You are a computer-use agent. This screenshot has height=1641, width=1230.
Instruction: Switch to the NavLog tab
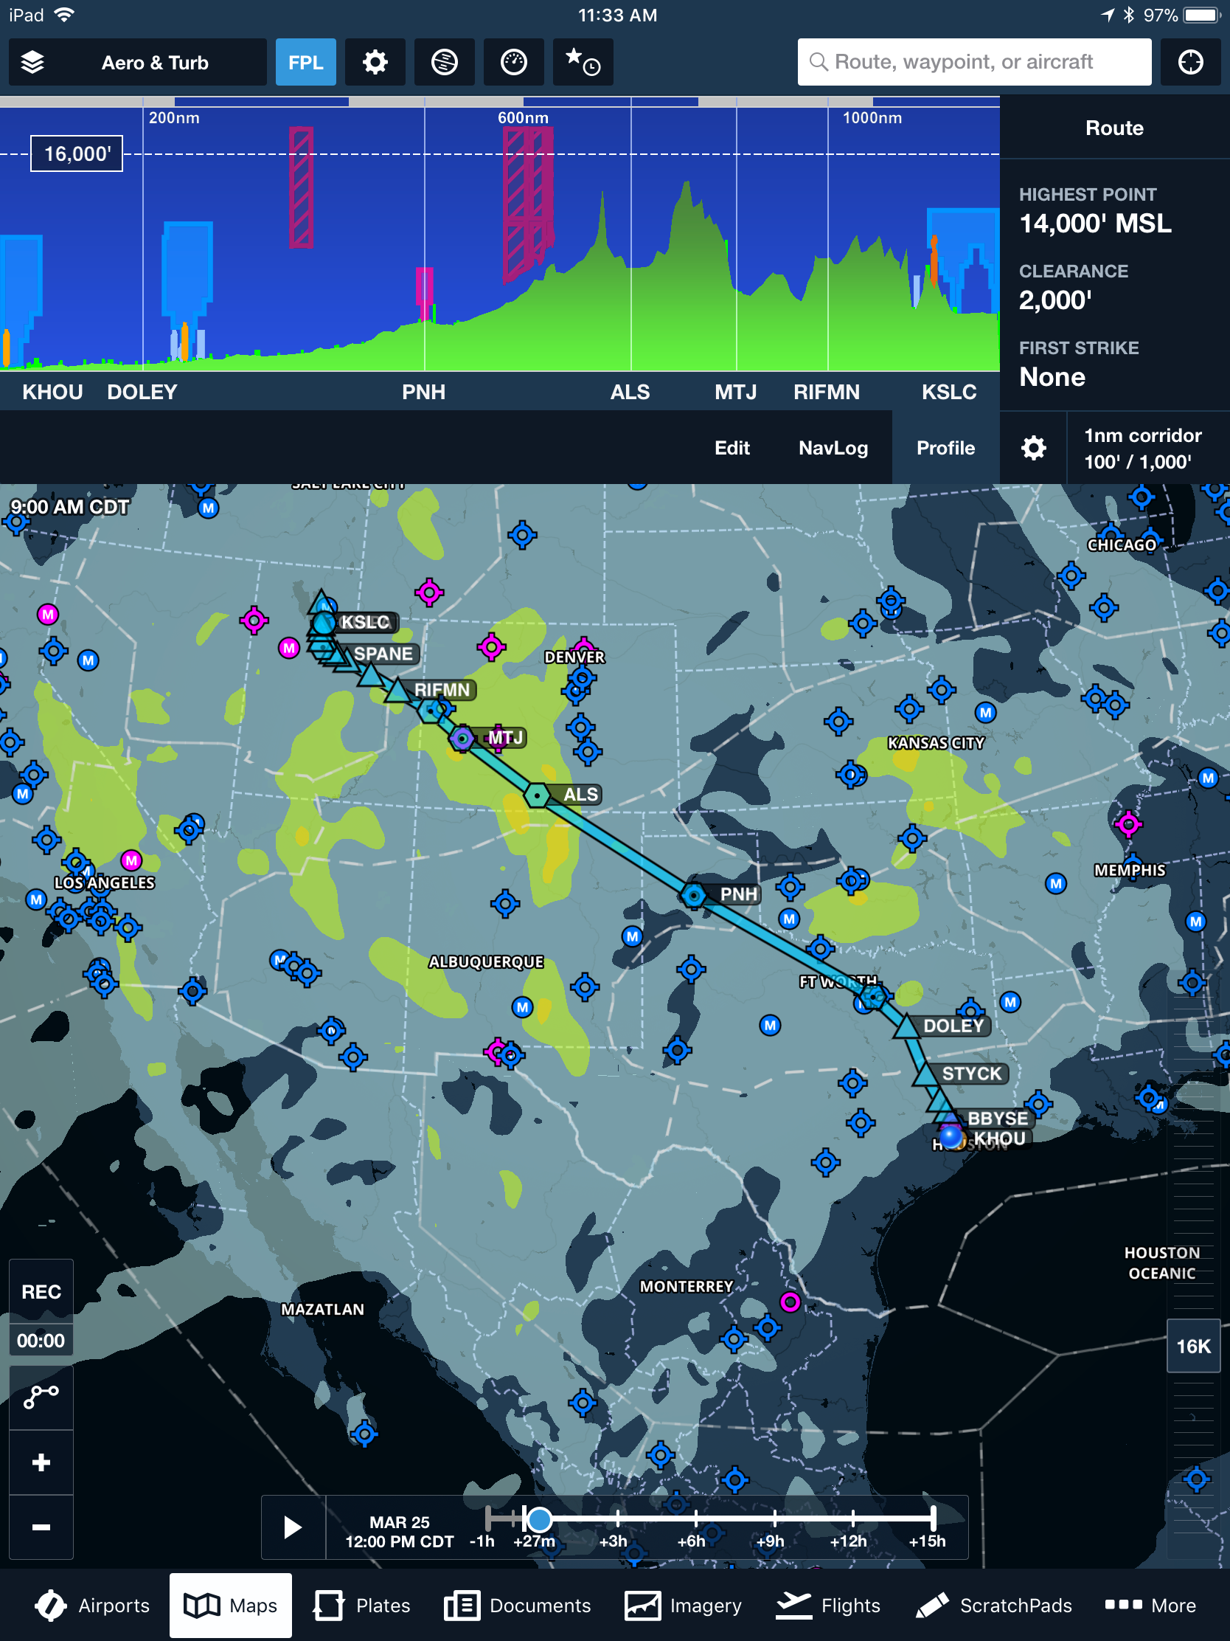click(833, 448)
